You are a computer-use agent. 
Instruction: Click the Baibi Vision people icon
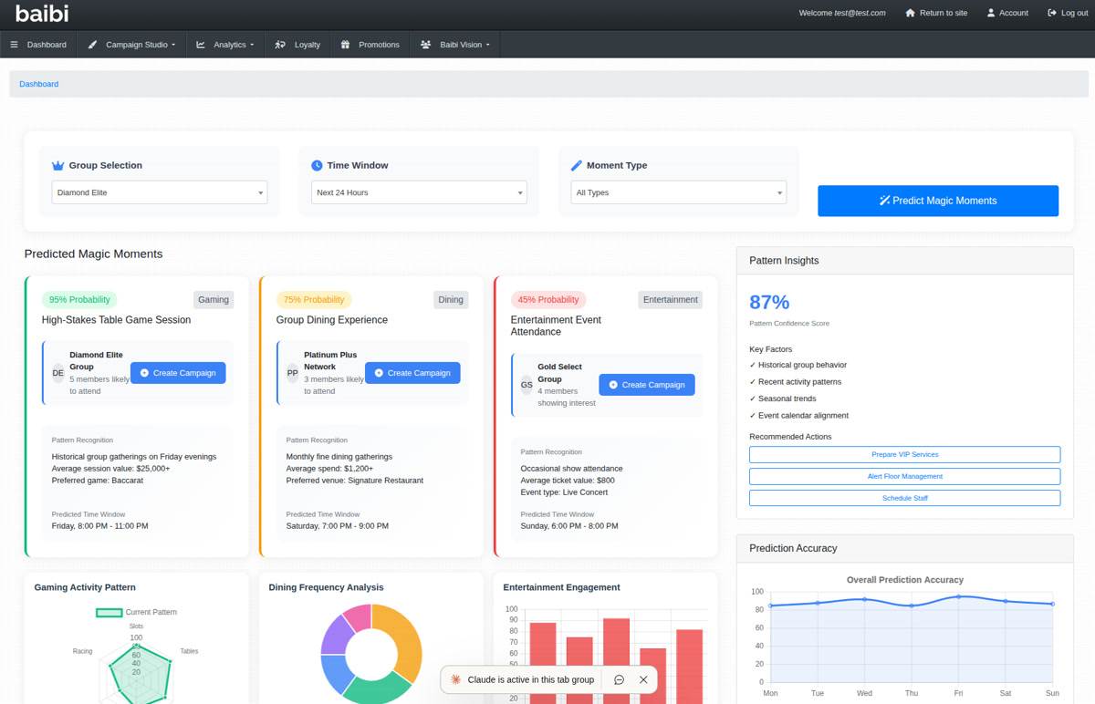[425, 45]
